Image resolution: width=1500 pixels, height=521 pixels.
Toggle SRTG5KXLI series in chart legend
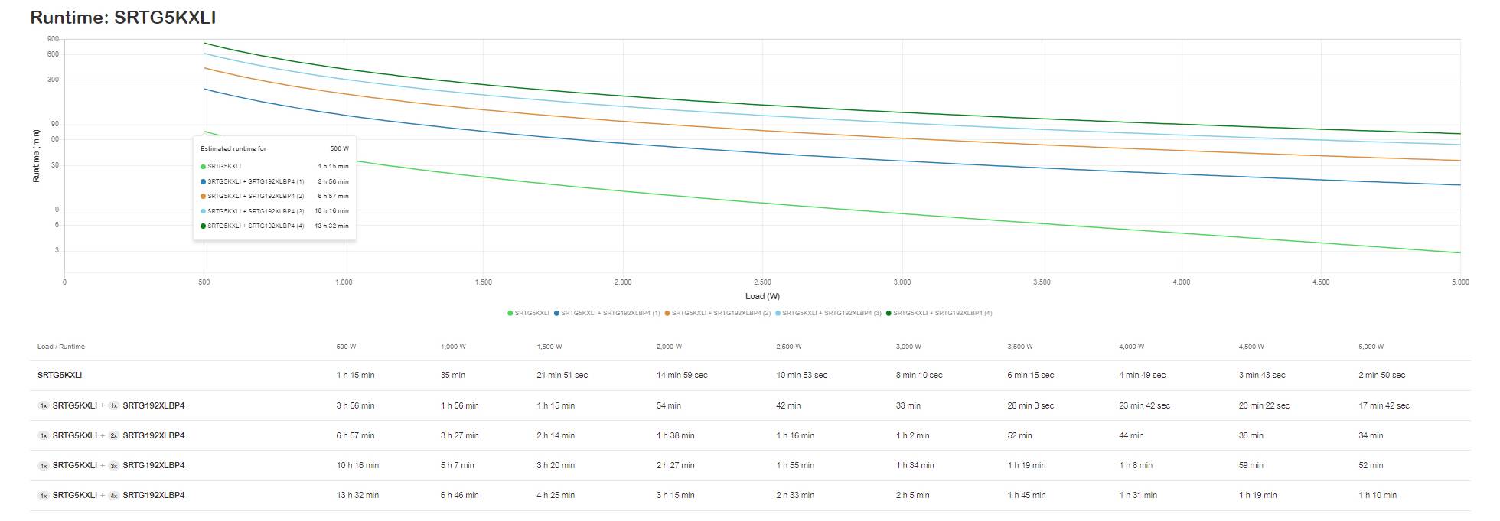[x=529, y=313]
